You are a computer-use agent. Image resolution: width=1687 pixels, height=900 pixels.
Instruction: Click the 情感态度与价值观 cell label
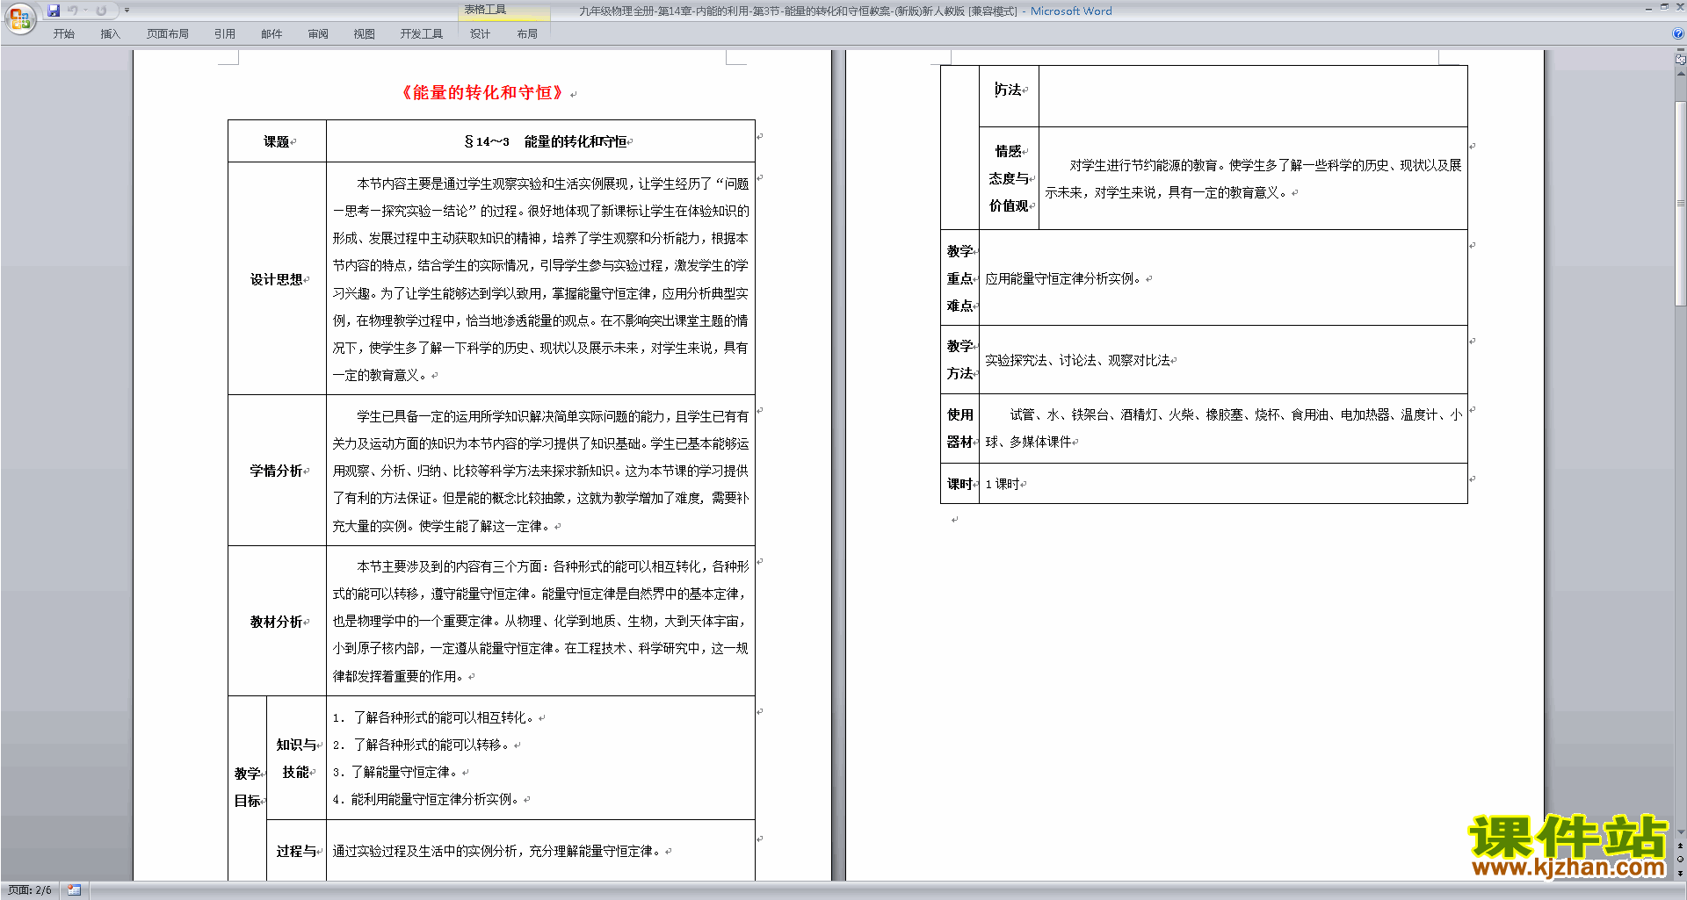[x=1009, y=178]
